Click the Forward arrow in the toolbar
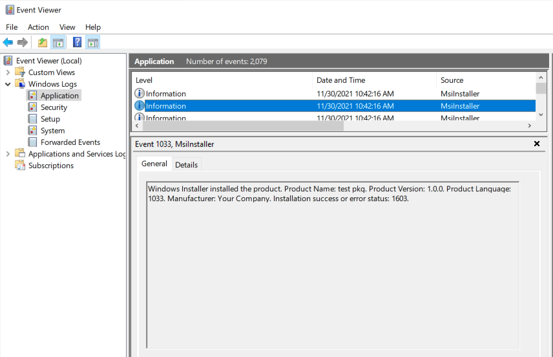553x357 pixels. [x=23, y=43]
